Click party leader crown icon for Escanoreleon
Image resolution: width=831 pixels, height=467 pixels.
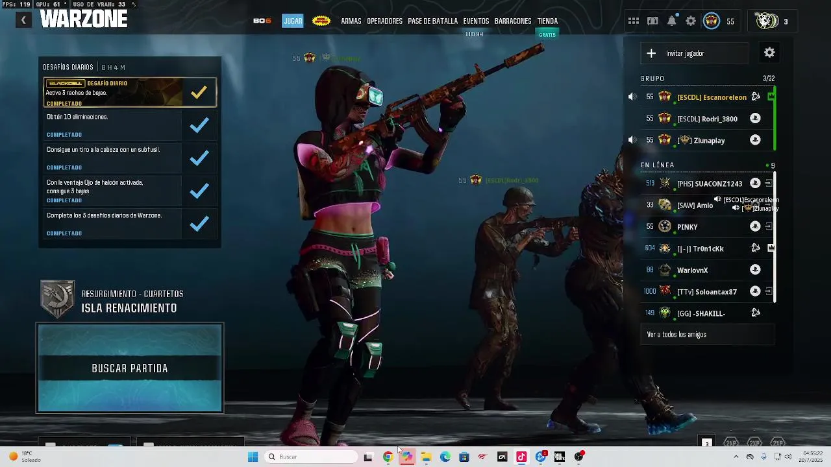click(771, 97)
